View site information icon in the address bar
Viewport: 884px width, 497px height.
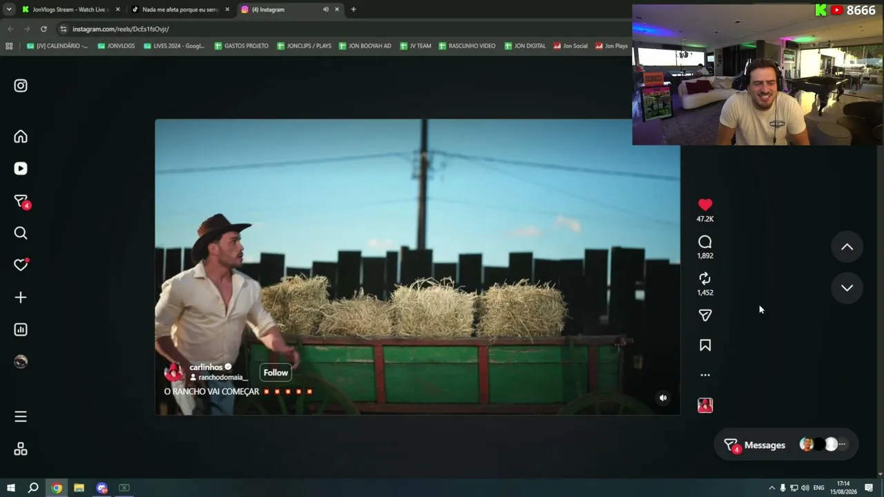pyautogui.click(x=64, y=29)
